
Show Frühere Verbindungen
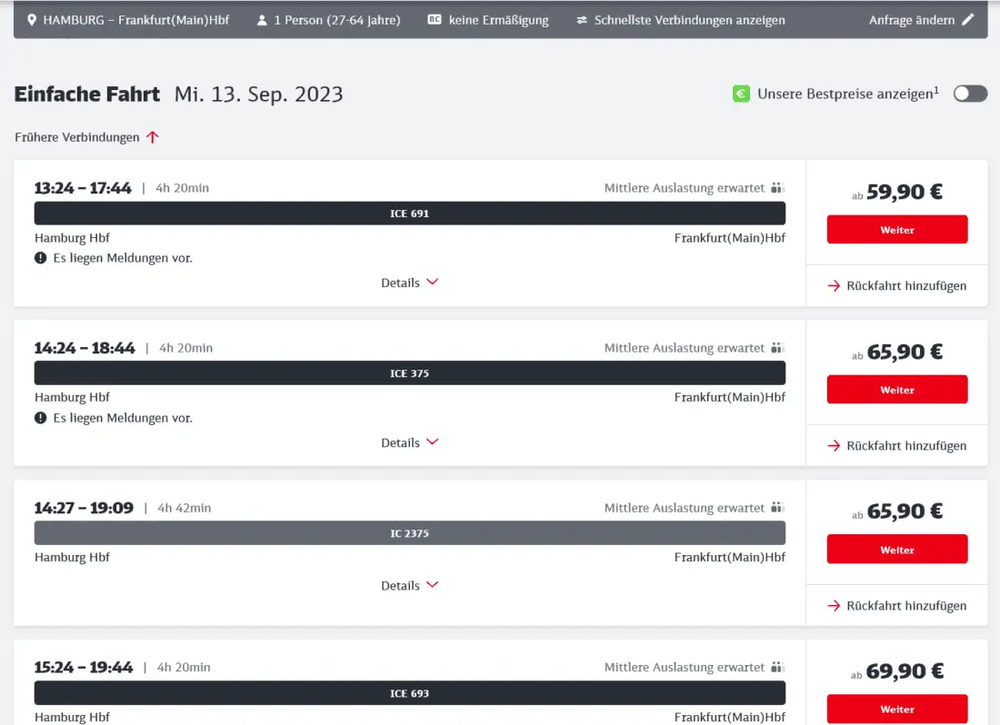tap(86, 137)
